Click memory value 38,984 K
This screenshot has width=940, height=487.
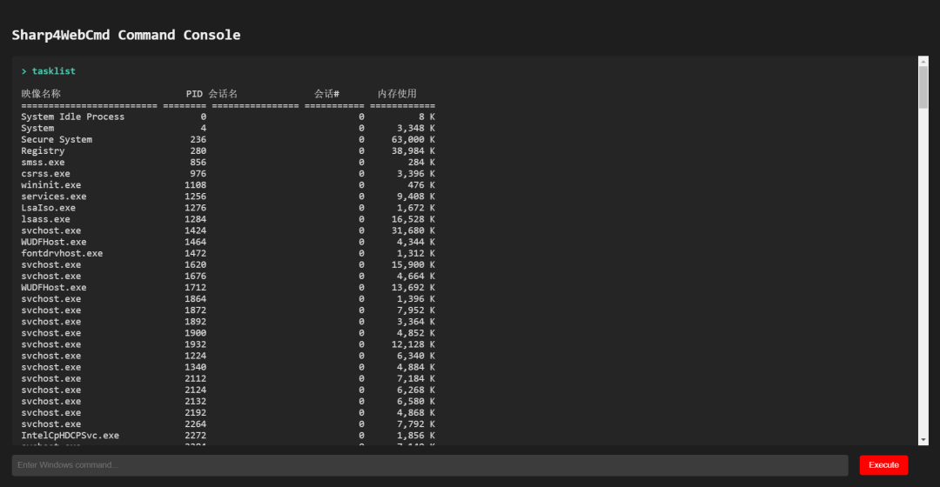[413, 151]
